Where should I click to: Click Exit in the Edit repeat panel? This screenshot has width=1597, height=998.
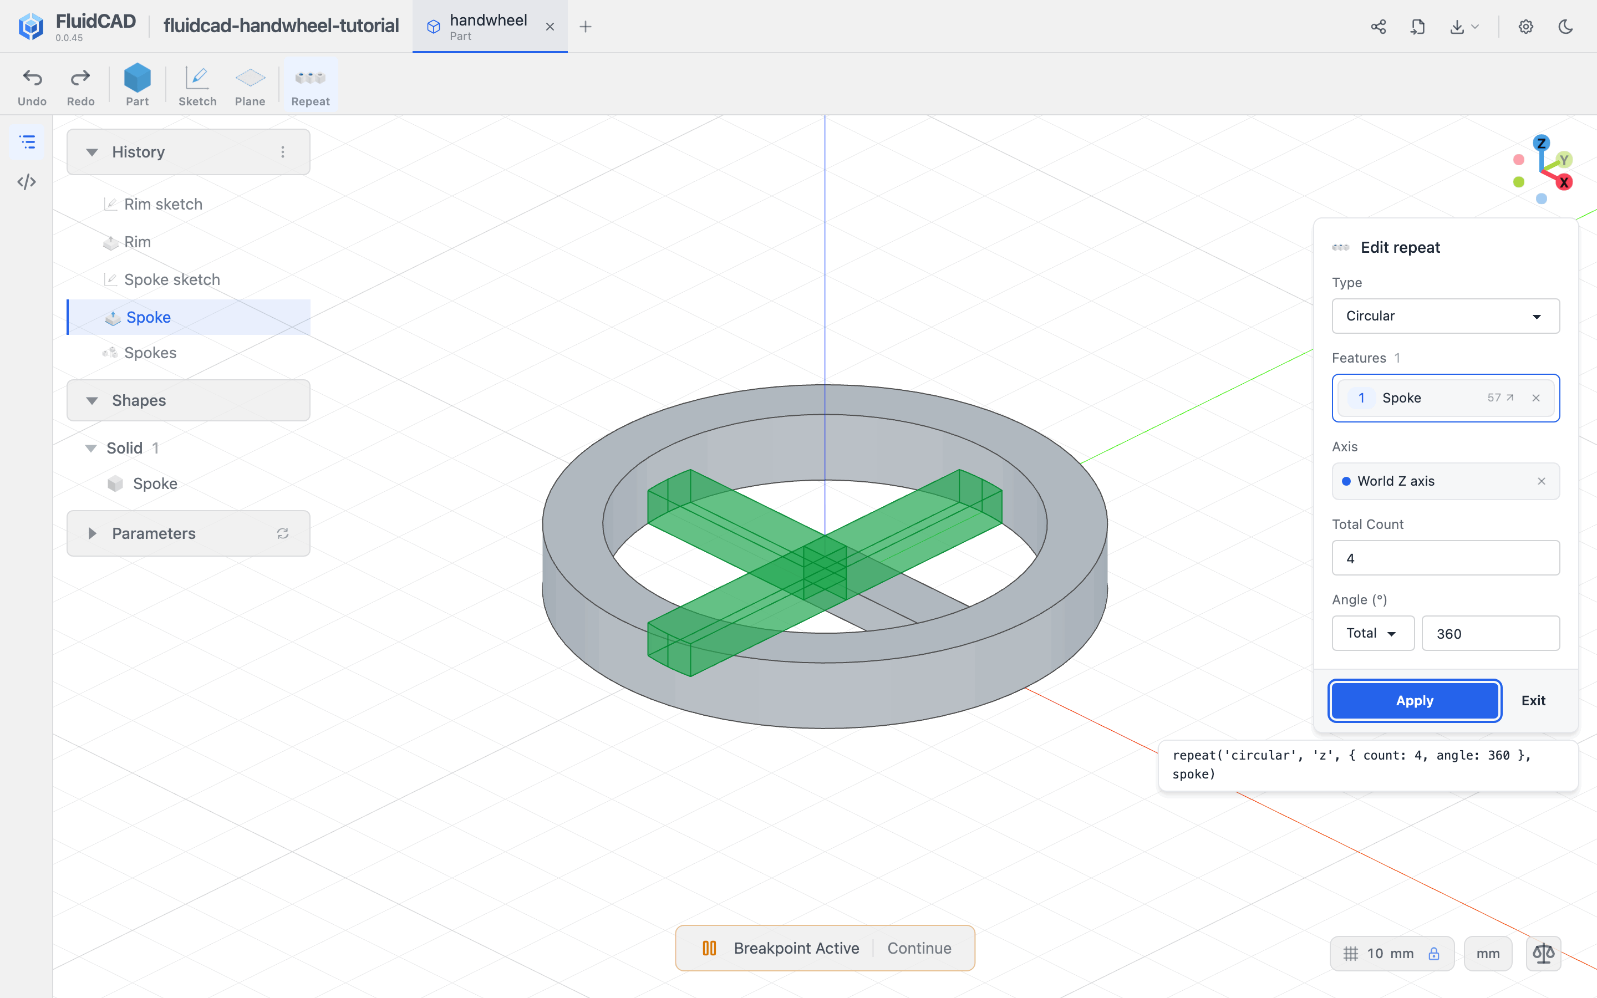[1533, 700]
